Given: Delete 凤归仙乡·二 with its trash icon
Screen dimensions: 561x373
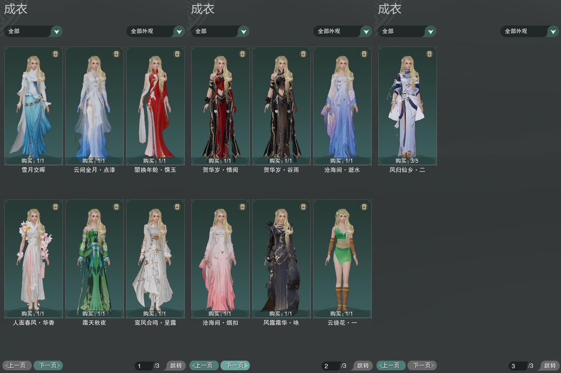Looking at the screenshot, I should point(429,54).
